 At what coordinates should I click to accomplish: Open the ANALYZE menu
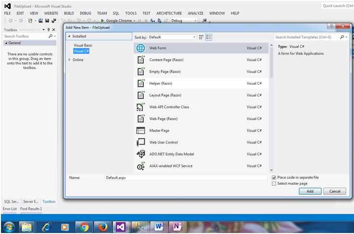195,13
